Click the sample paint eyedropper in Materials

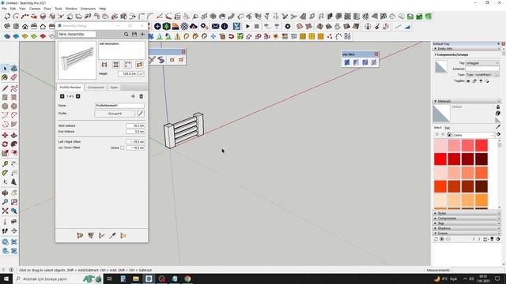point(498,127)
